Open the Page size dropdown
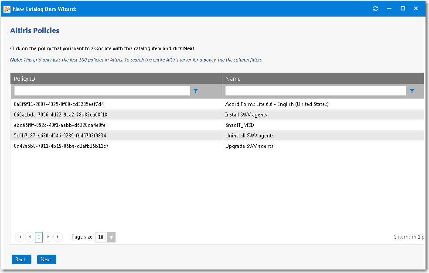Image resolution: width=429 pixels, height=273 pixels. [x=111, y=237]
